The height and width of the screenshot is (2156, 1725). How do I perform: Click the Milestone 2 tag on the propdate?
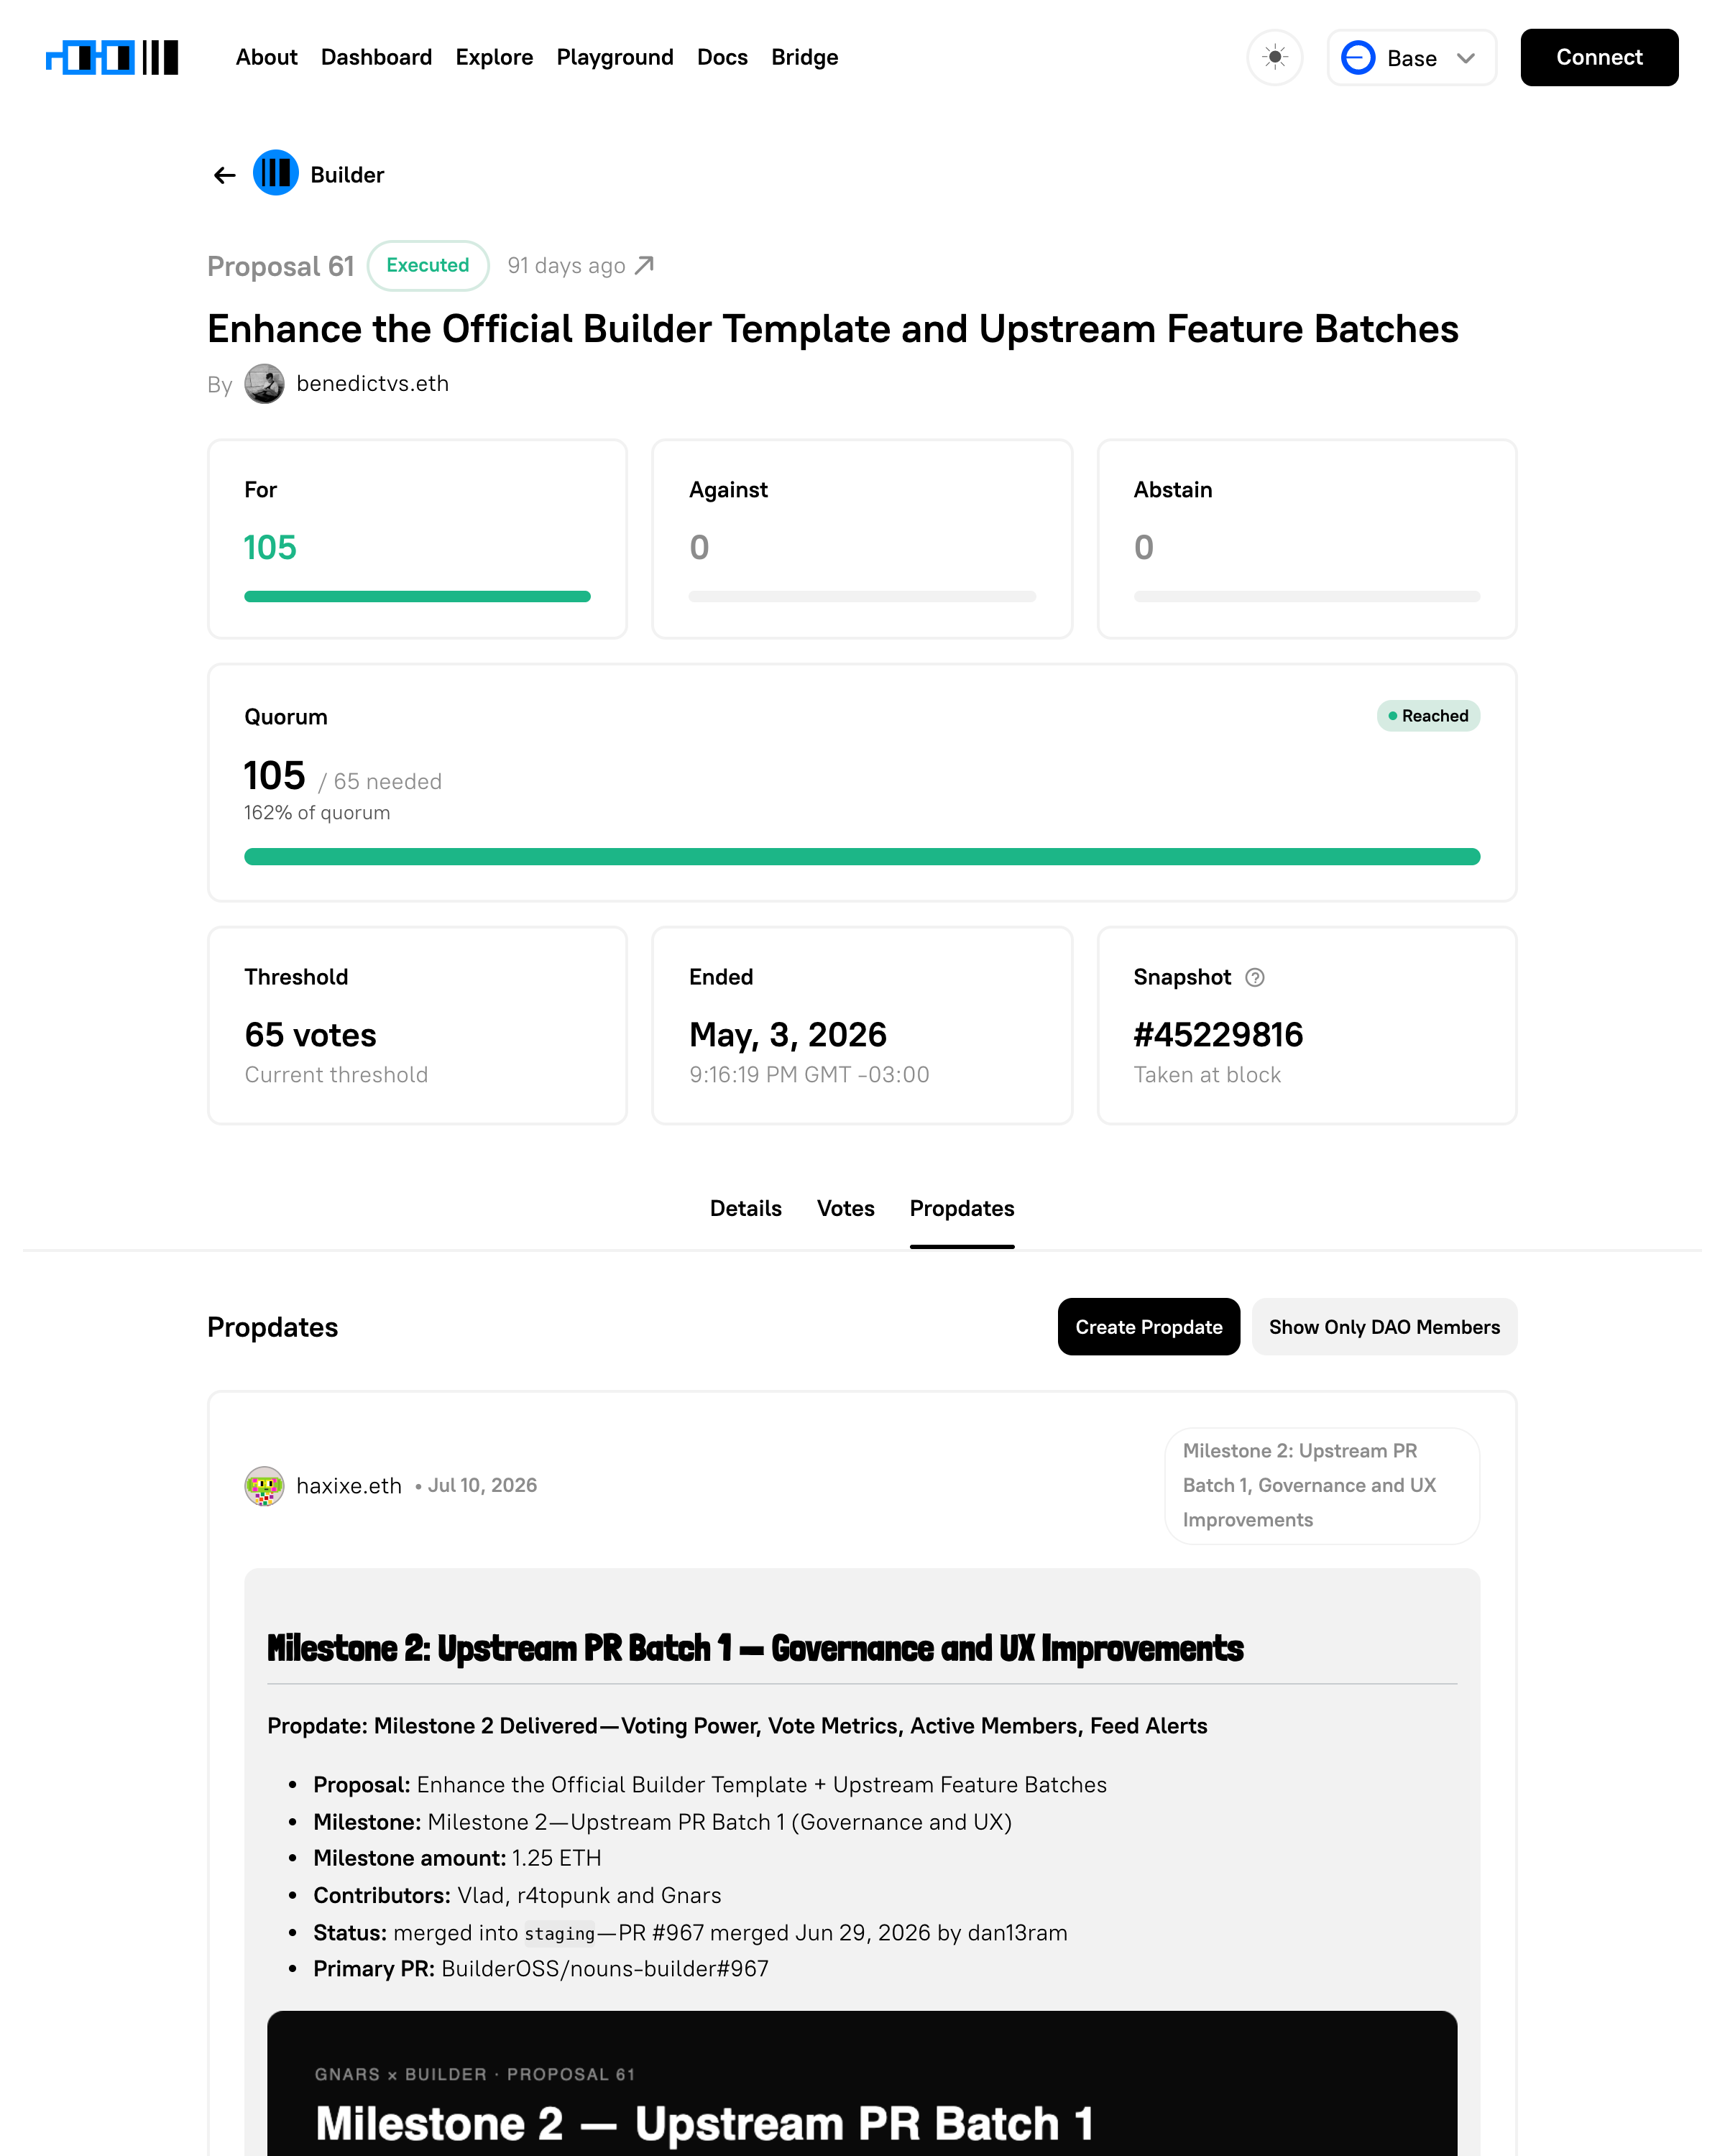[x=1322, y=1486]
